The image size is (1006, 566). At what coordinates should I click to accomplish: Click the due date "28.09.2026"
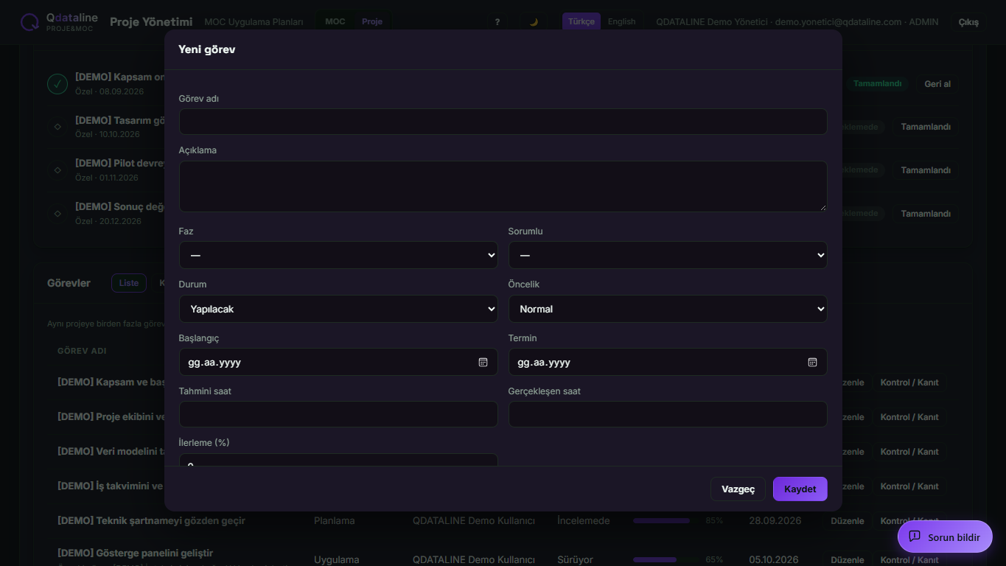pos(775,520)
